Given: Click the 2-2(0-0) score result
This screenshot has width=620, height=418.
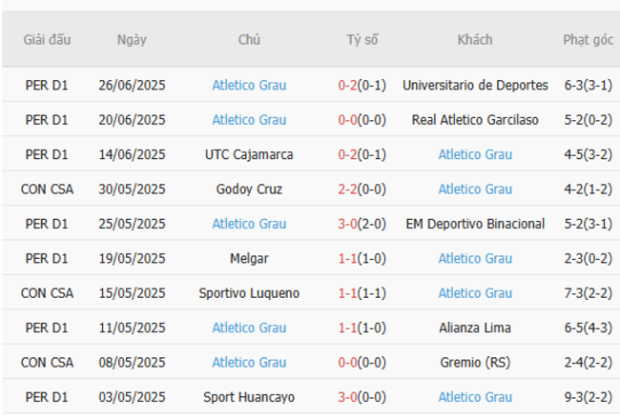Looking at the screenshot, I should 362,189.
